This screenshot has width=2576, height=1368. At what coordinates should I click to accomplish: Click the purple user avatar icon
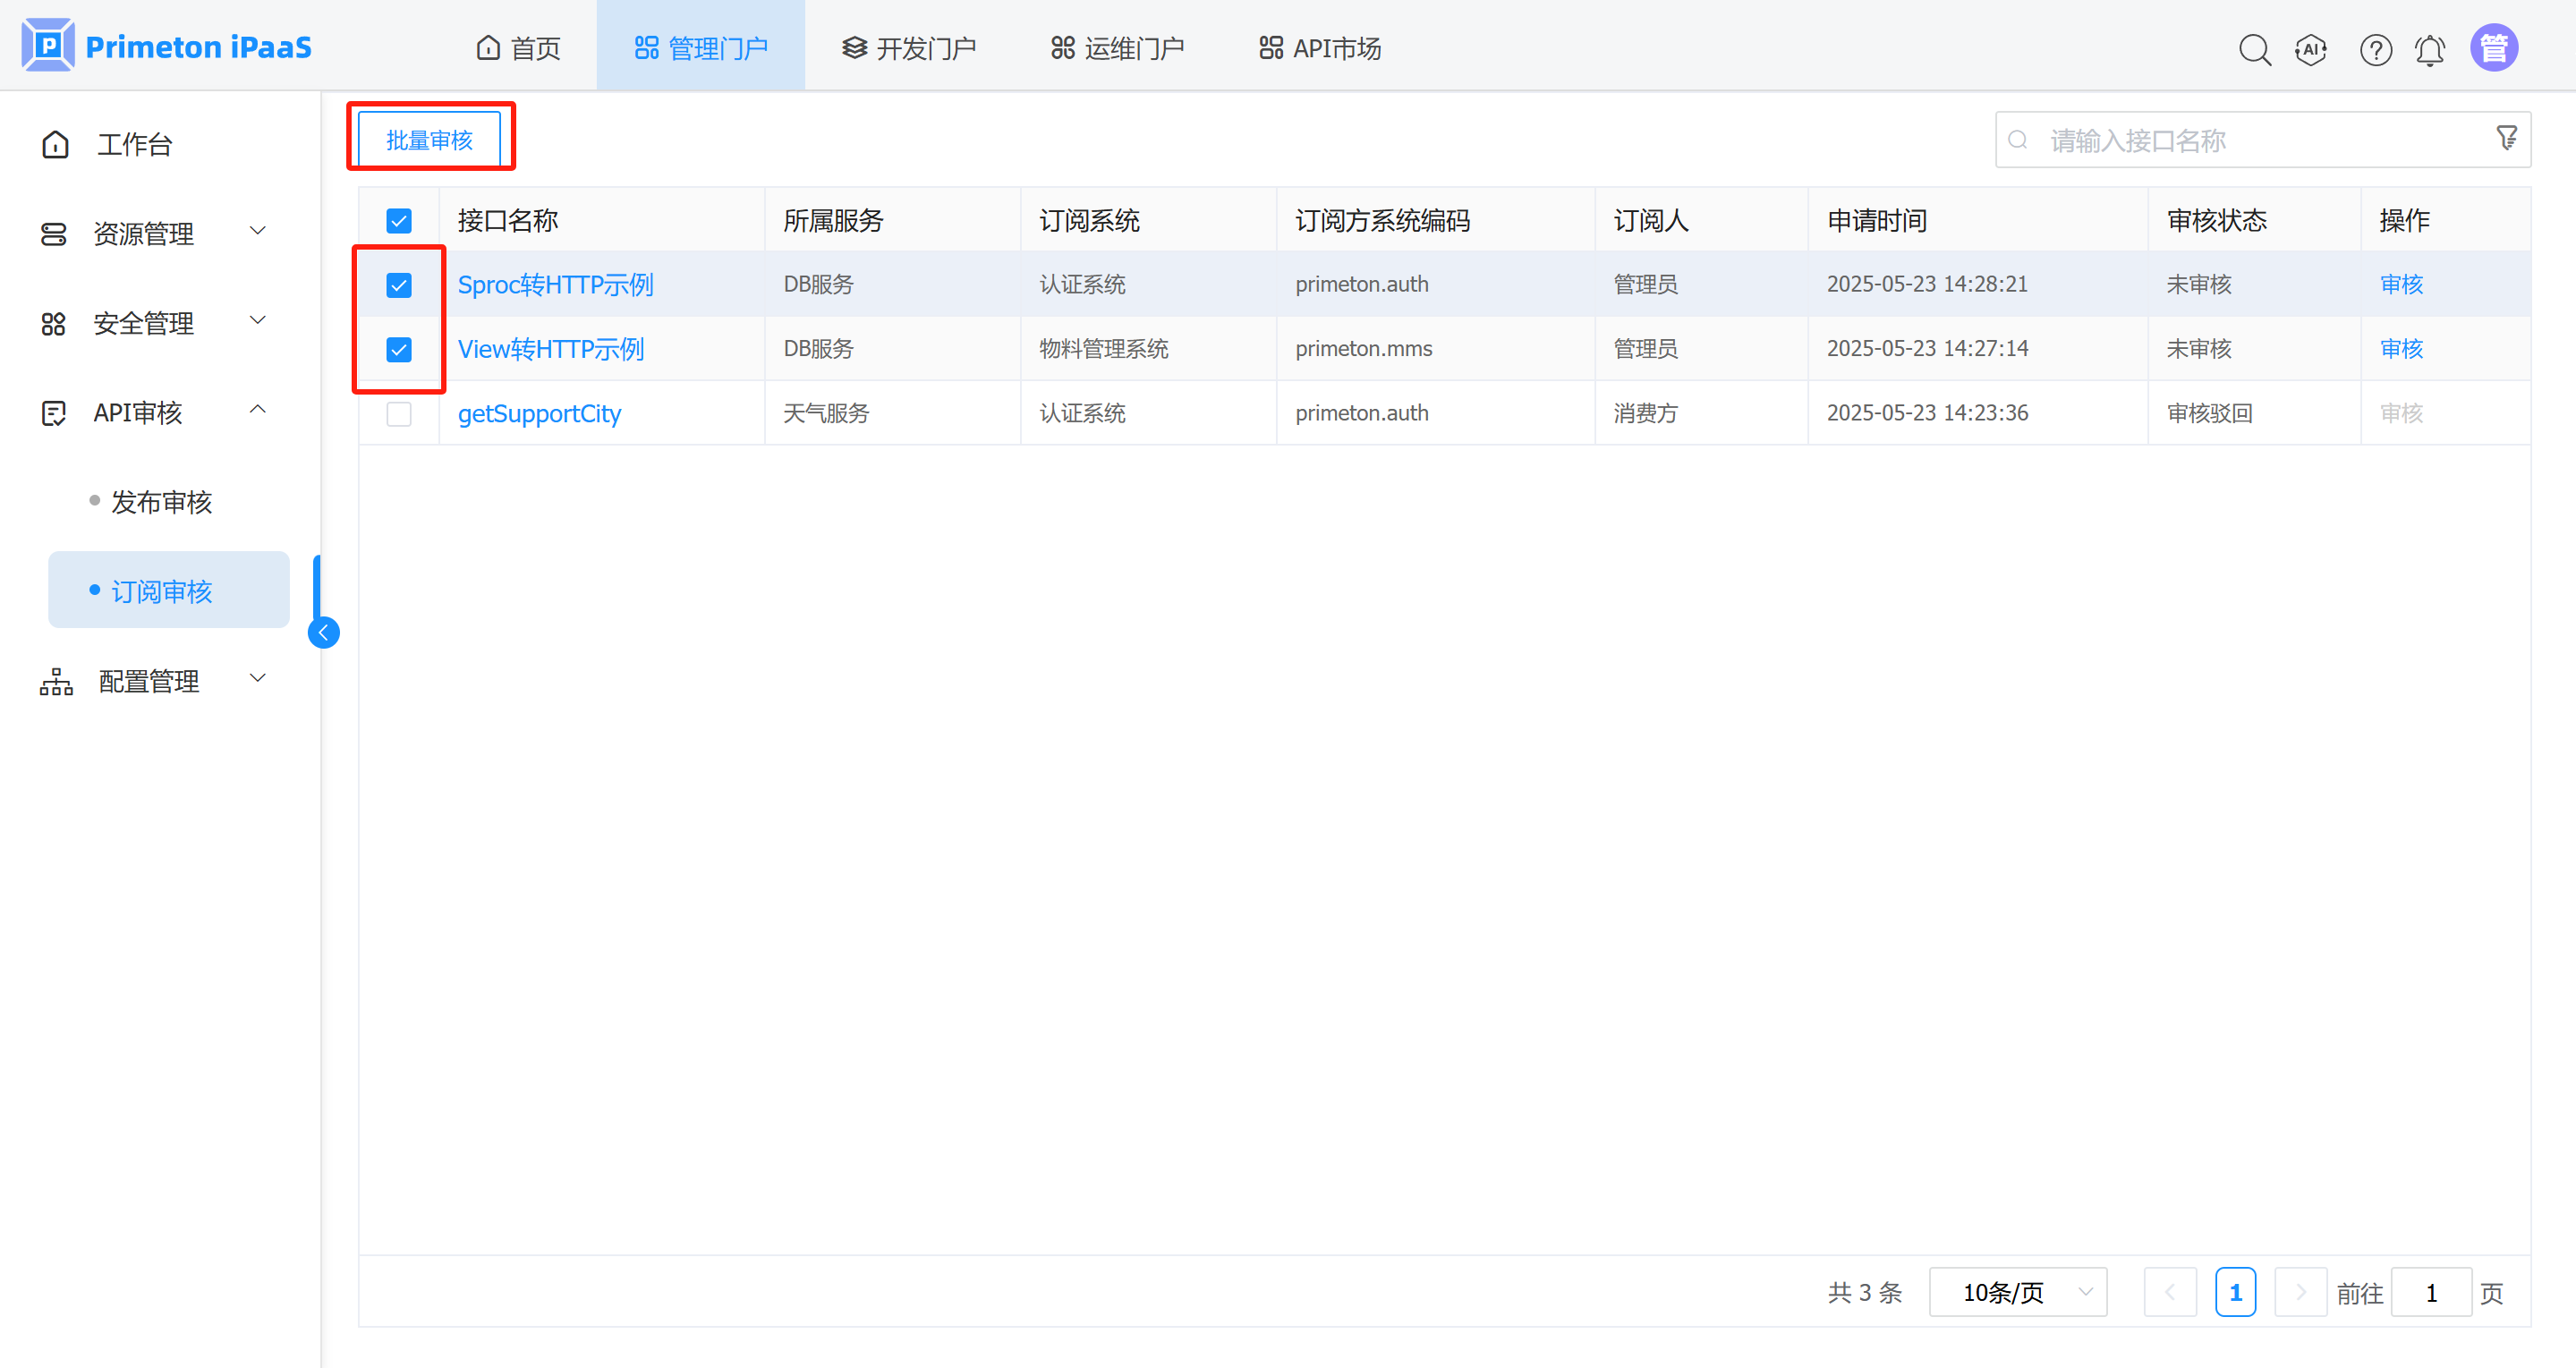(x=2494, y=48)
